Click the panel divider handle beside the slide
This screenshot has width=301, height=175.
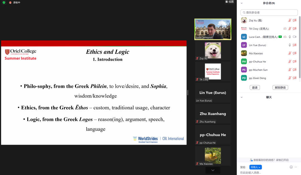(188, 93)
